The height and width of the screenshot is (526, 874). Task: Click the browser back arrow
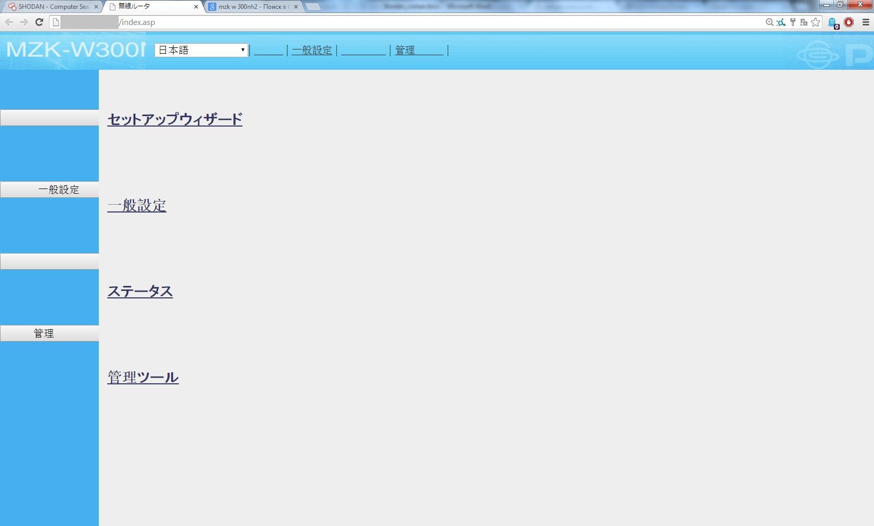pos(9,22)
